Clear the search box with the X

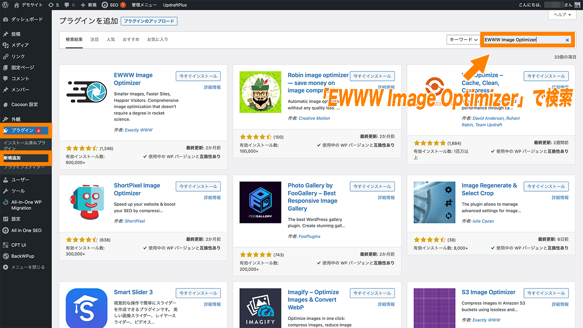[x=567, y=40]
